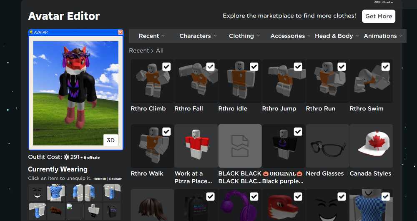Open the Clothing dropdown menu

(244, 36)
